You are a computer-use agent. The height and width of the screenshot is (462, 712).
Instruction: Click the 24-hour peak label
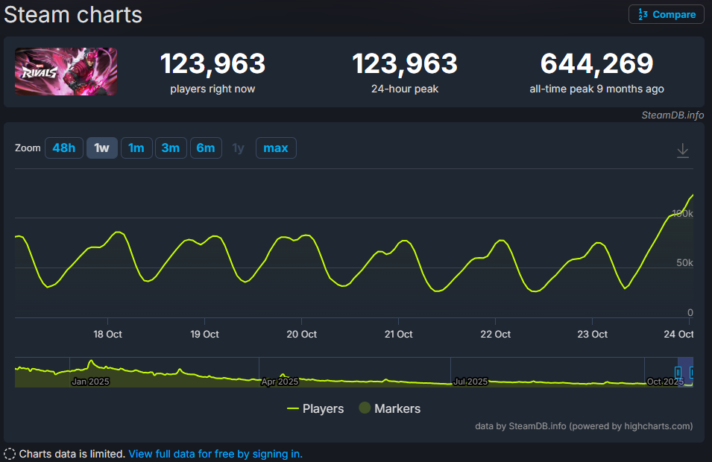[x=405, y=89]
